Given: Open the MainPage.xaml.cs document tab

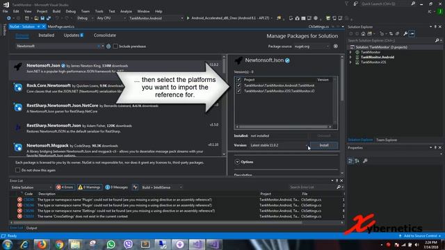Looking at the screenshot, I should pos(61,26).
